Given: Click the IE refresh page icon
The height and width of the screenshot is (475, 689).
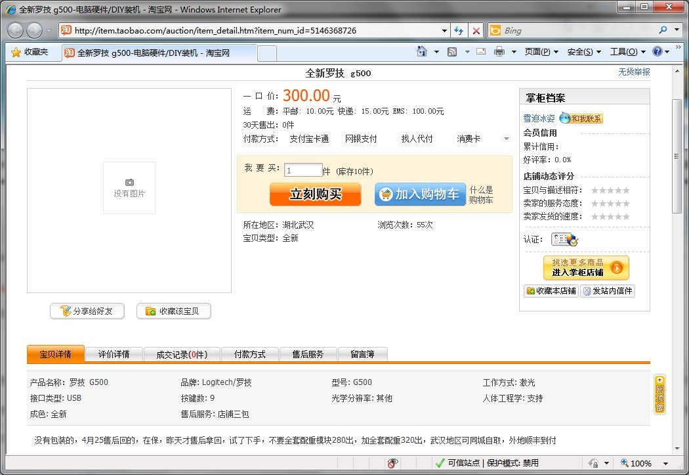Looking at the screenshot, I should pyautogui.click(x=459, y=31).
